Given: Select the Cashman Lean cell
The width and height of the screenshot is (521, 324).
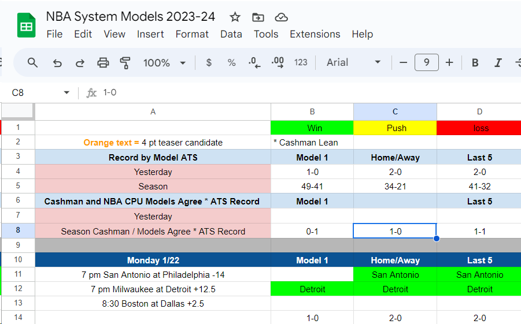Looking at the screenshot, I should click(x=312, y=143).
